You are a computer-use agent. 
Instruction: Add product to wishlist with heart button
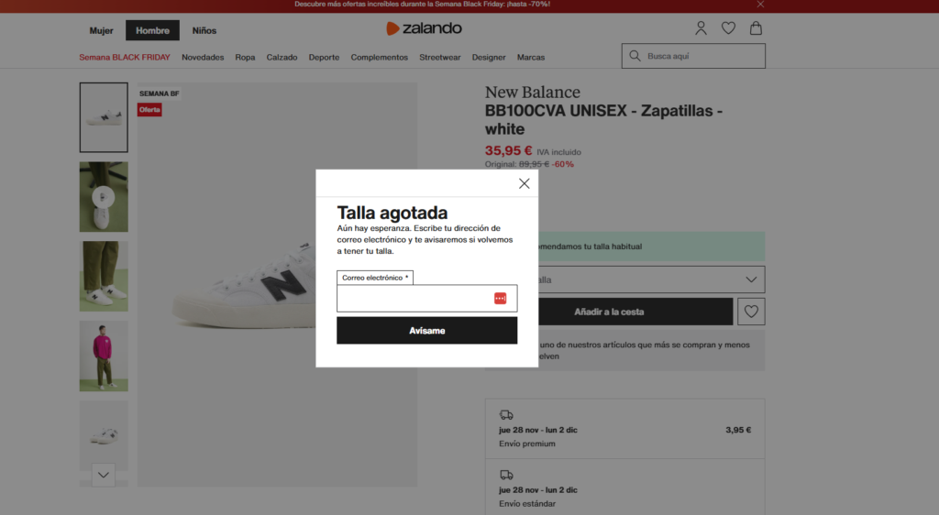tap(751, 312)
